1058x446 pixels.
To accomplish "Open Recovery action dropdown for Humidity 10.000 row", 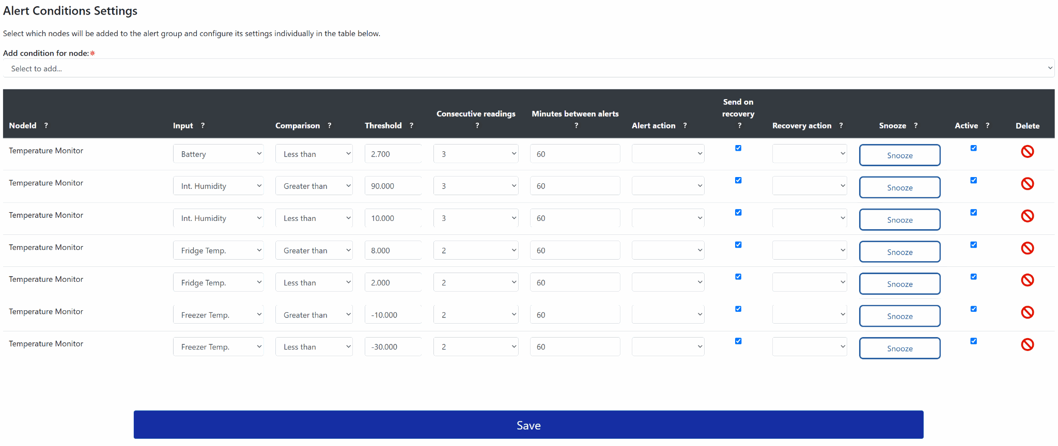I will click(810, 218).
